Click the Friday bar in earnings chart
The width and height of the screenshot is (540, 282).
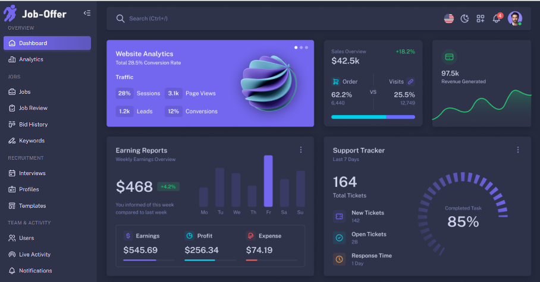pos(268,181)
